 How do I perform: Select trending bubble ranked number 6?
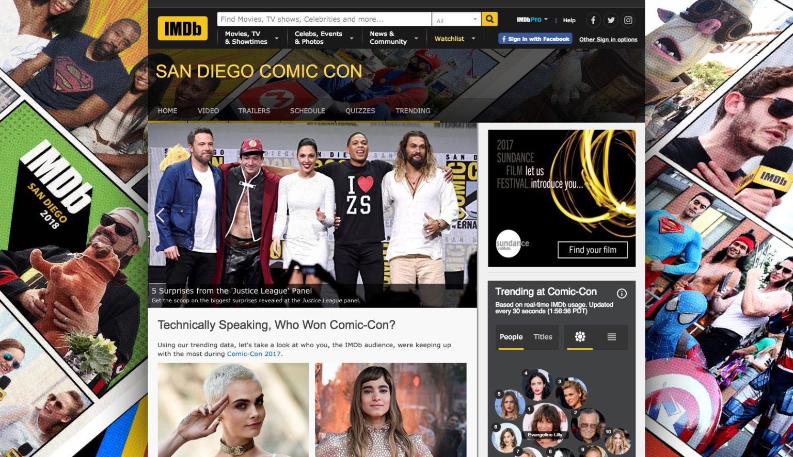point(506,437)
